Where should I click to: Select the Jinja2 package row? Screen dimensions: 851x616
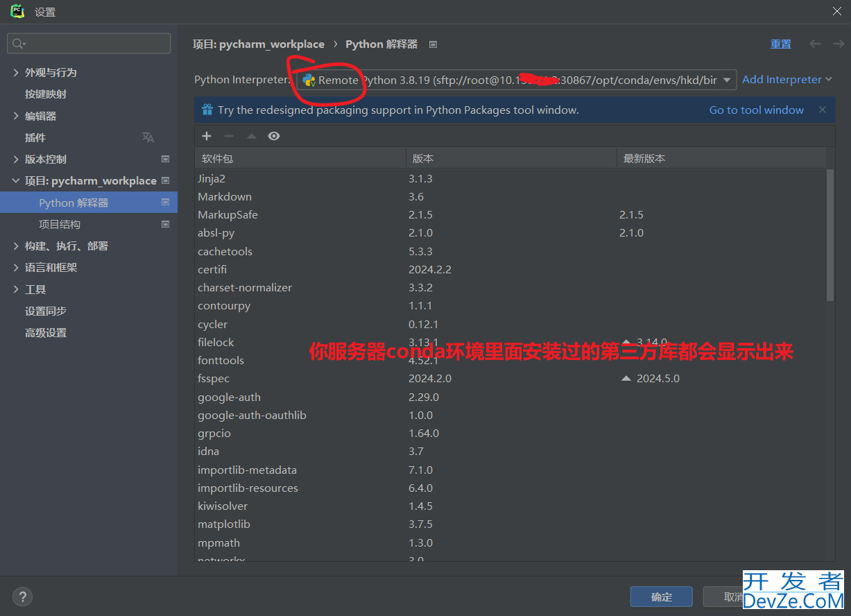click(x=510, y=178)
